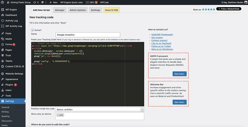Switch to the Manager tab
This screenshot has height=127, width=248.
[60, 10]
